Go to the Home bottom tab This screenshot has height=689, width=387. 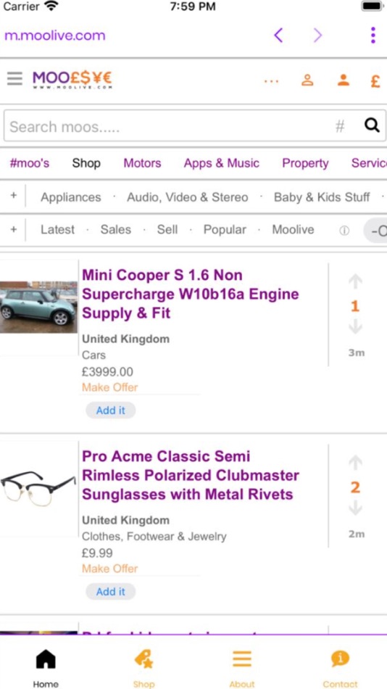pos(46,667)
